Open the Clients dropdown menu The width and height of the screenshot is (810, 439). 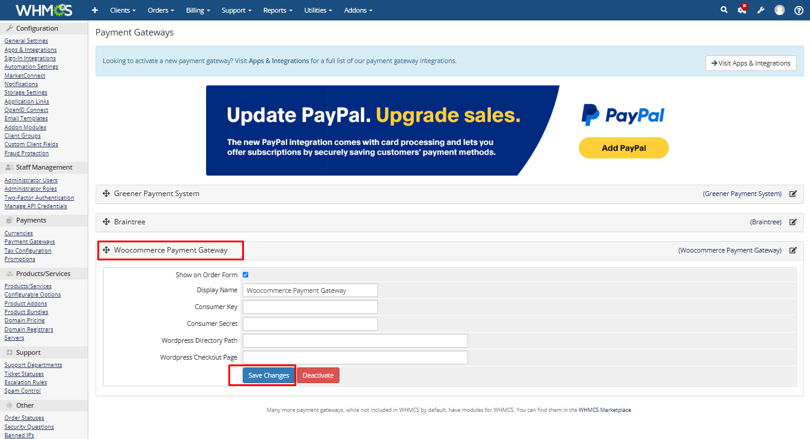(x=123, y=10)
